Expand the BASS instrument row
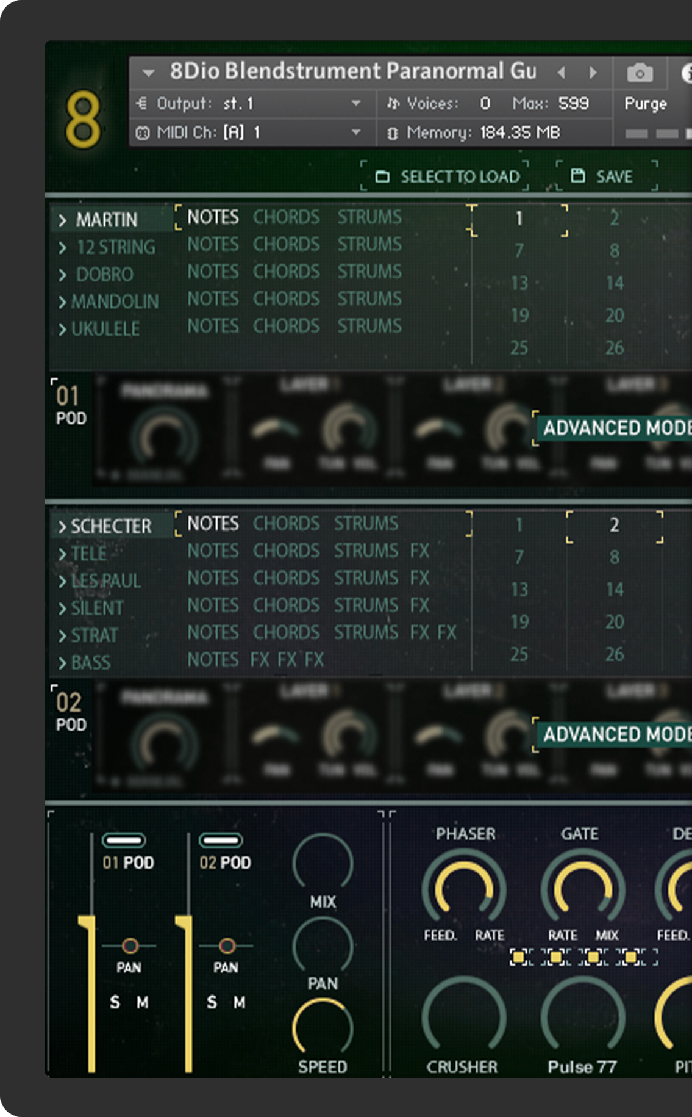Image resolution: width=692 pixels, height=1117 pixels. pos(62,663)
